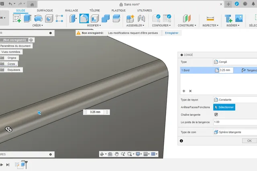Select the Measure tool
Viewport: 257px width, 171px height.
coord(210,18)
